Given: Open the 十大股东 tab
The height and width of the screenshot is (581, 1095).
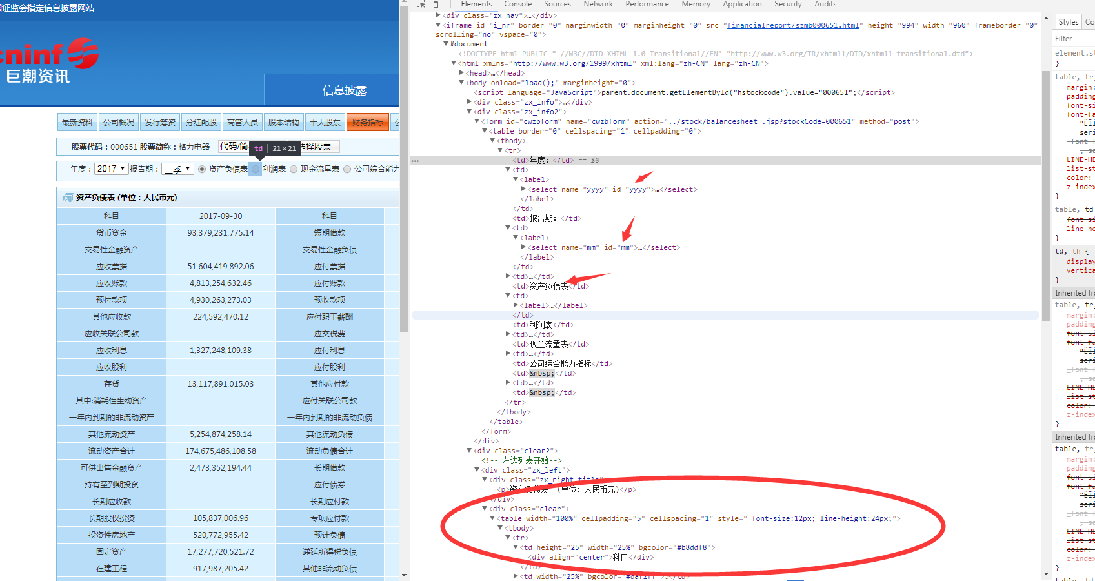Looking at the screenshot, I should tap(325, 122).
